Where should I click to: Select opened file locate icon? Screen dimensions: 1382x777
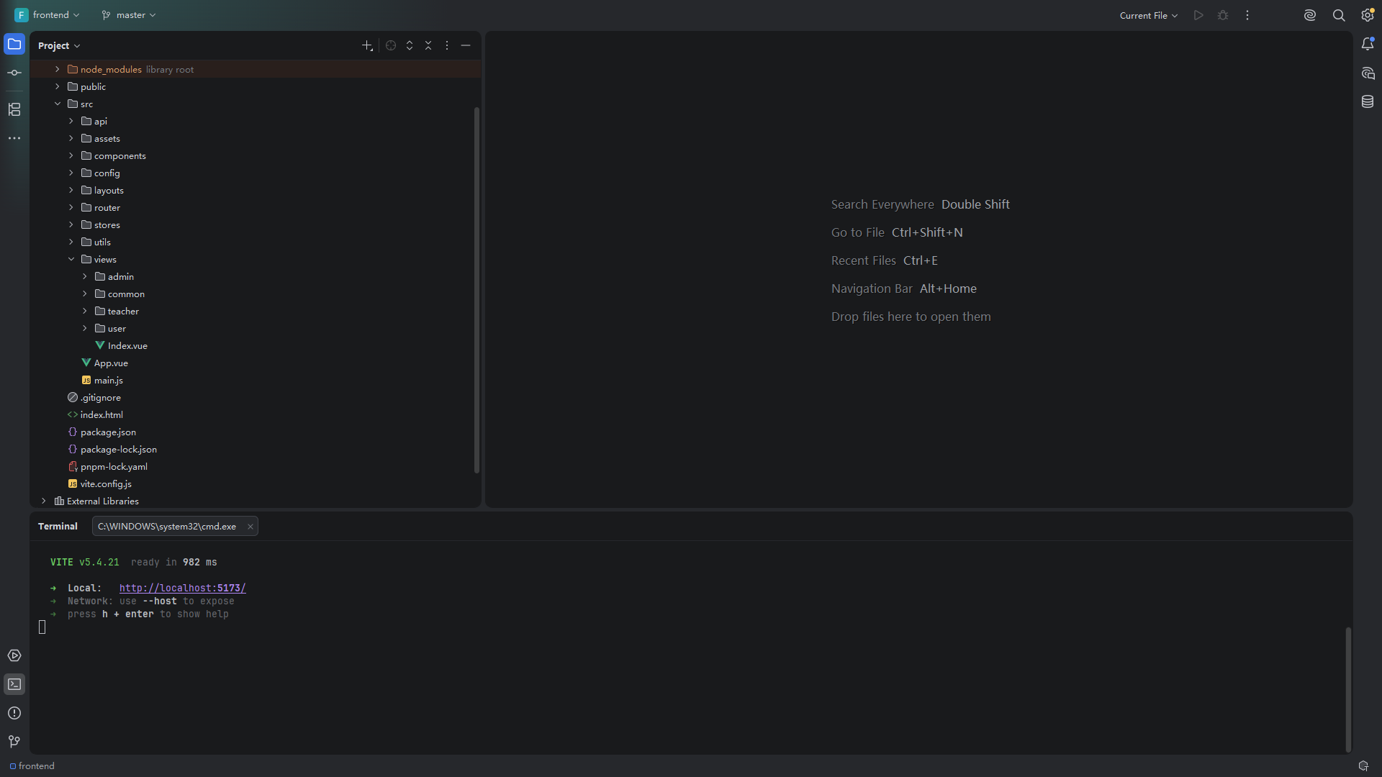coord(391,45)
